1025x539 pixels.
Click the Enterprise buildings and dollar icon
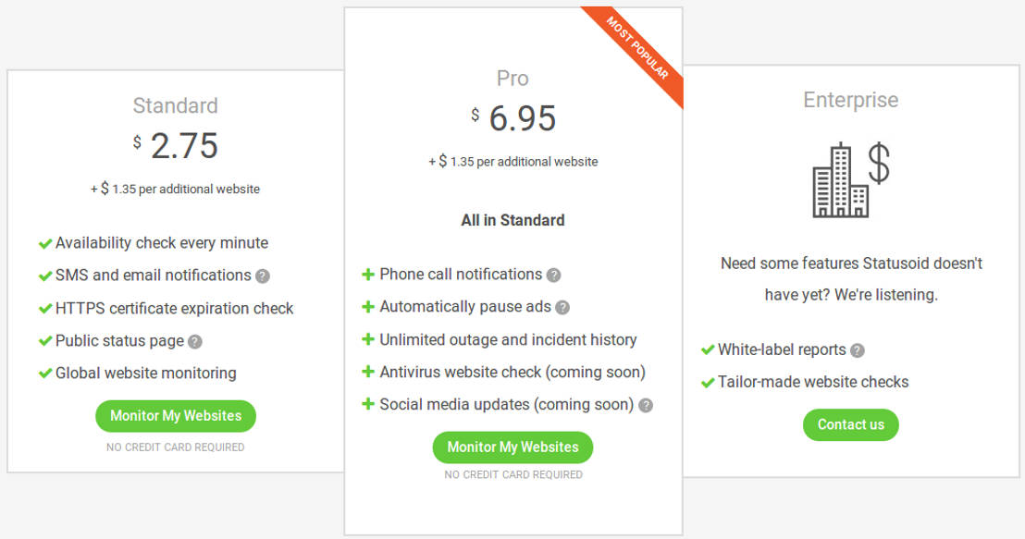pos(850,180)
